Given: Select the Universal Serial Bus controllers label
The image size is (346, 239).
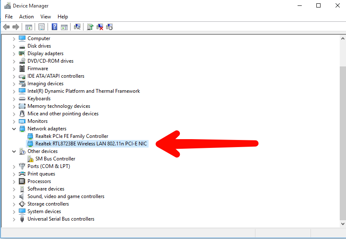Looking at the screenshot, I should coord(61,219).
